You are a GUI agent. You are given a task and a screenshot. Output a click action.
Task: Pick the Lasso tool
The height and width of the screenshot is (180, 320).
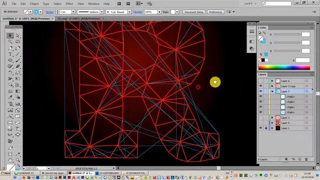click(x=18, y=42)
